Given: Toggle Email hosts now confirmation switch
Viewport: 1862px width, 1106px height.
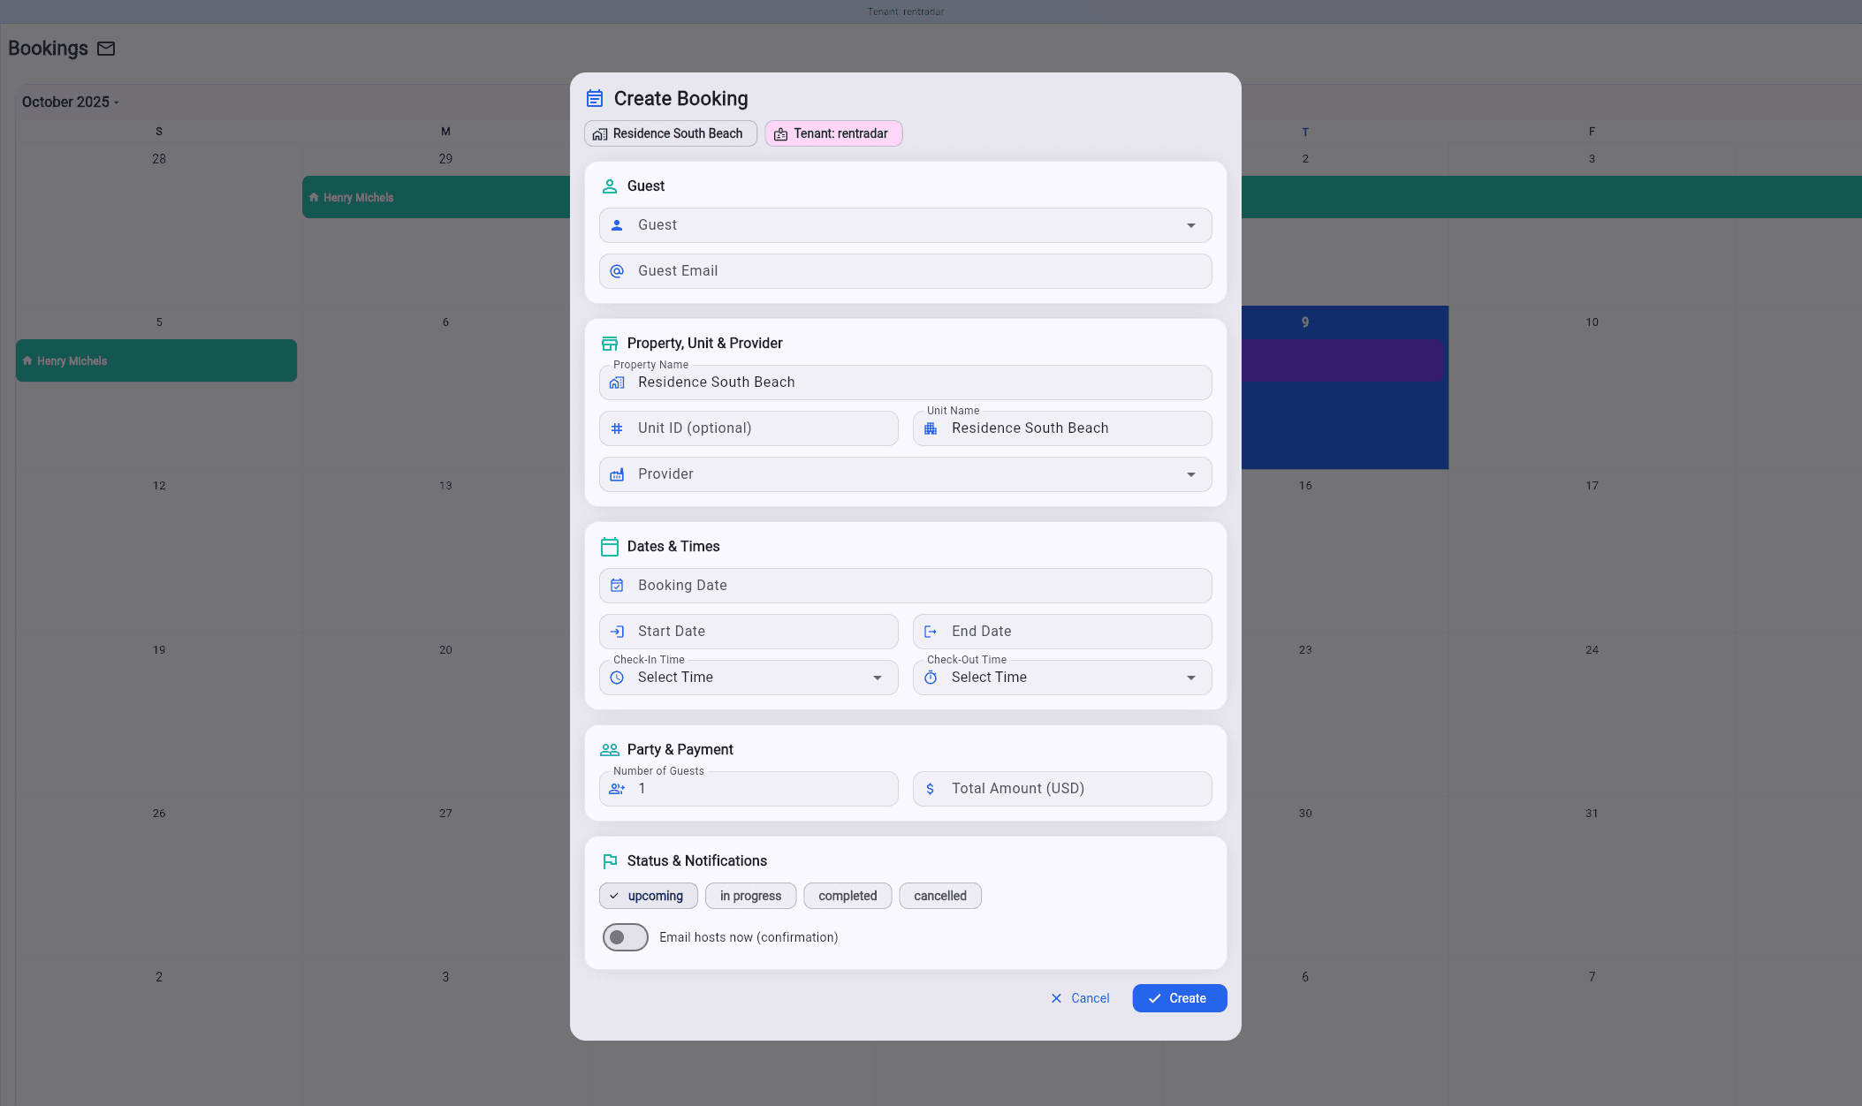Looking at the screenshot, I should [x=625, y=937].
